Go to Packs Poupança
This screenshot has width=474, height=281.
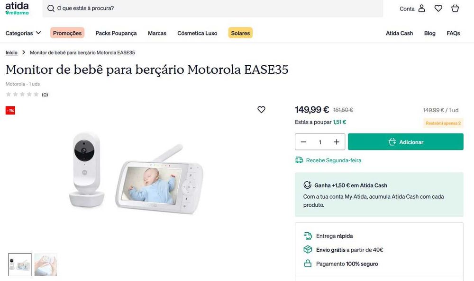tap(116, 33)
